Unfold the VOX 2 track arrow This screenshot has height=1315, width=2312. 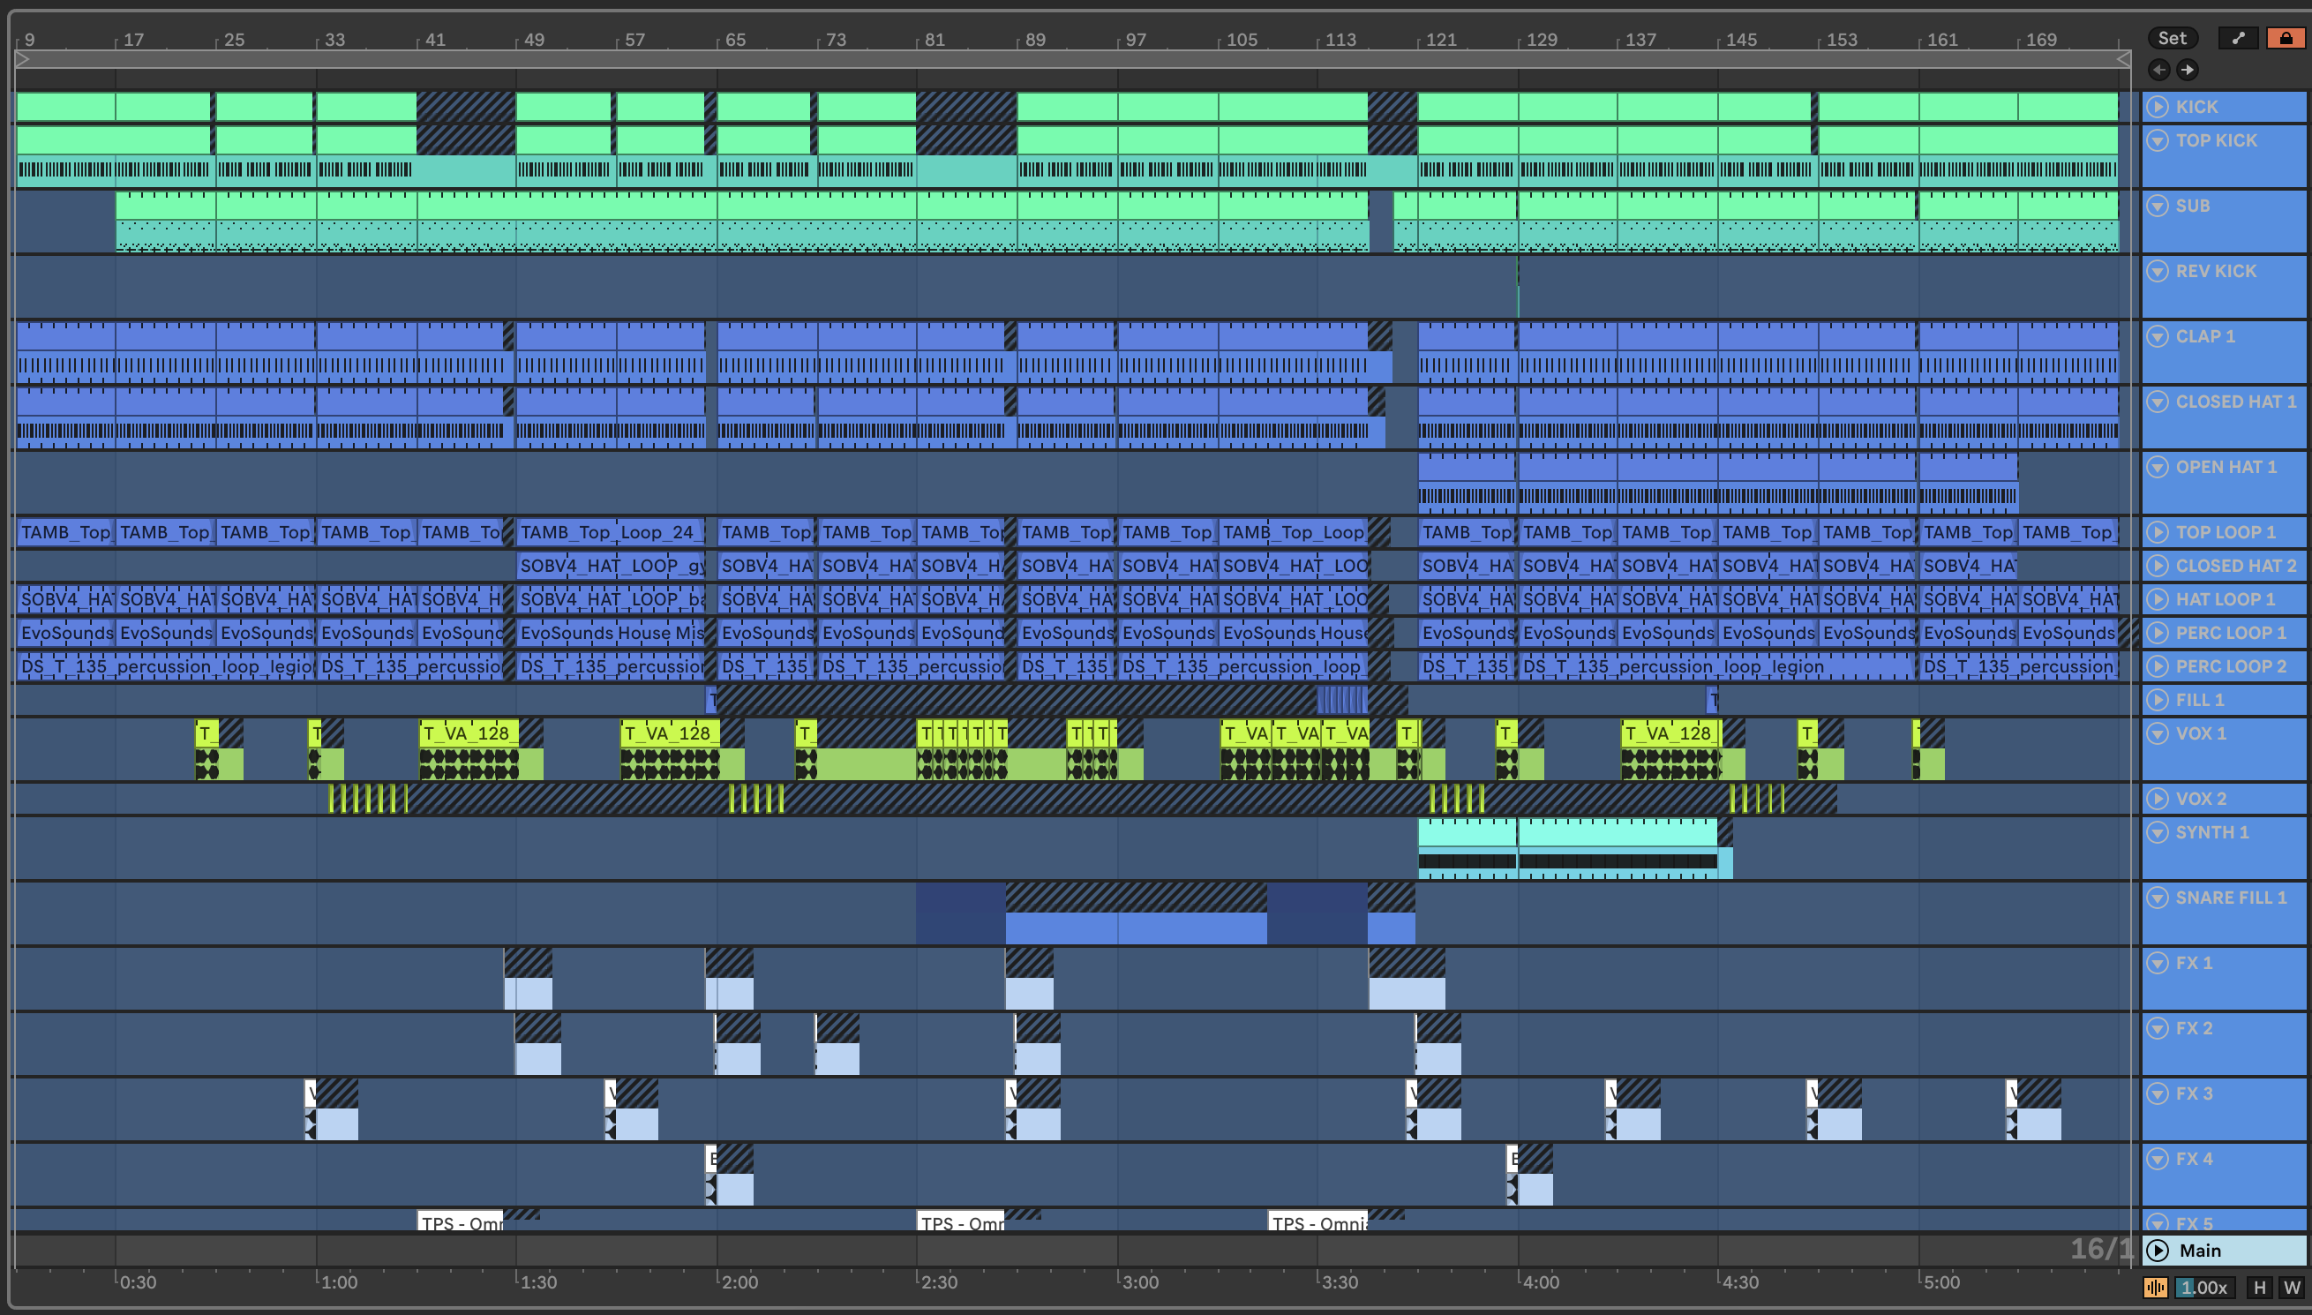pos(2158,799)
